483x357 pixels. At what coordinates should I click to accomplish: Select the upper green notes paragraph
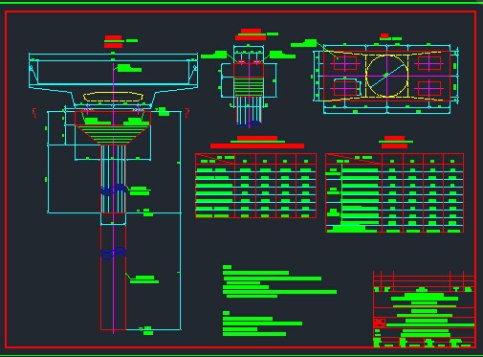coord(279,281)
